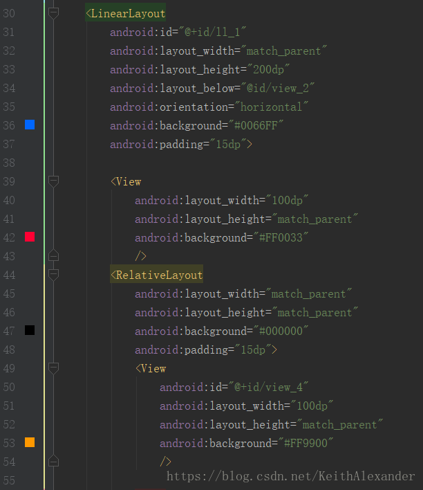Click the blue #0066FF gutter color swatch

click(x=30, y=125)
